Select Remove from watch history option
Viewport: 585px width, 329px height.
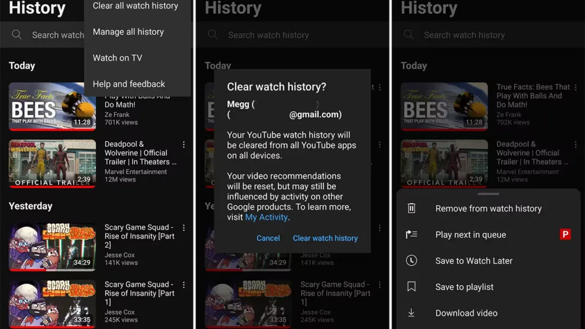point(488,208)
